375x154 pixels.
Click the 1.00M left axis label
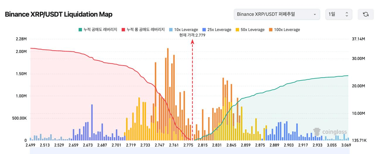(21, 96)
